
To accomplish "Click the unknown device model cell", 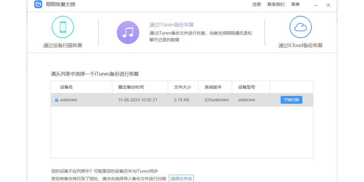I will click(247, 100).
